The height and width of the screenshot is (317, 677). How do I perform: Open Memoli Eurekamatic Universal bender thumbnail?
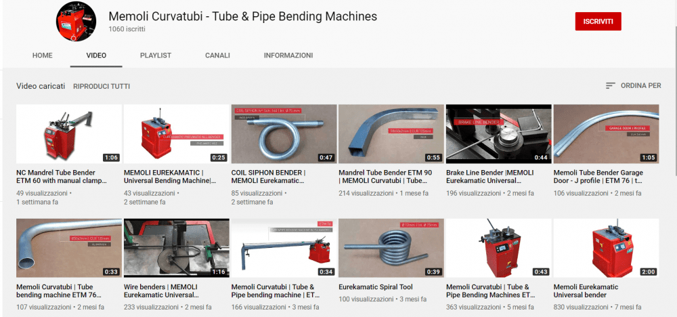coord(606,248)
